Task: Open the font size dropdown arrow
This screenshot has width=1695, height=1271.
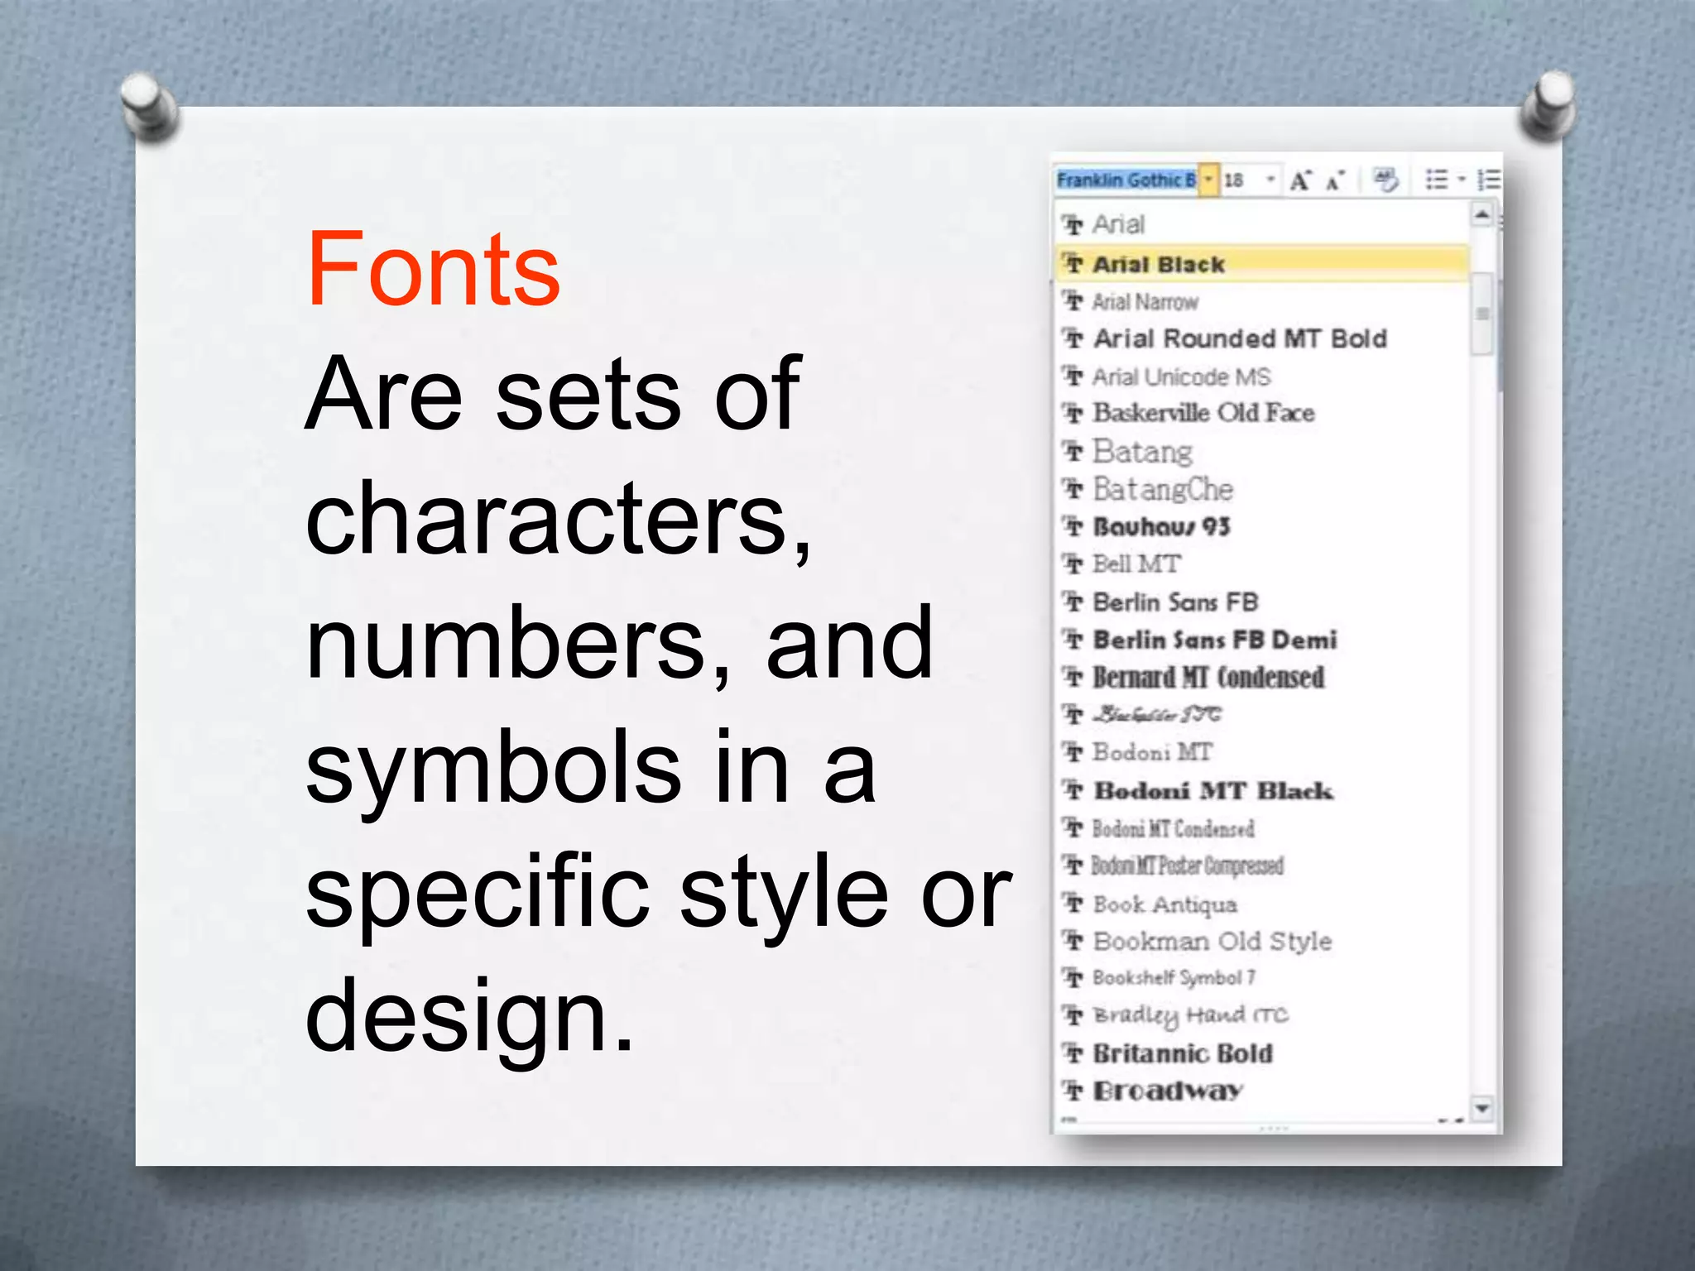Action: coord(1270,180)
